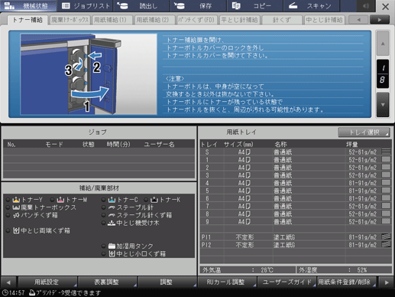Click the パンチくず箱 status lamp
This screenshot has height=297, width=395.
click(8, 215)
